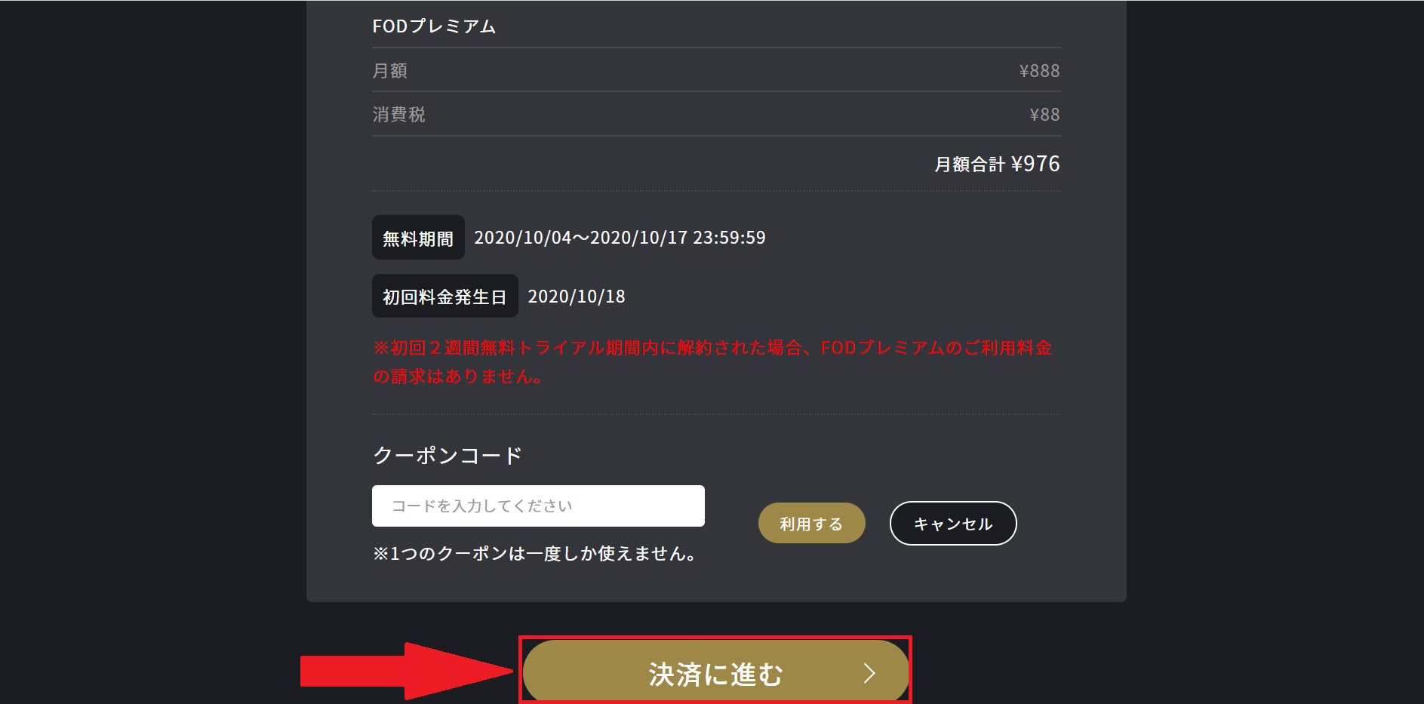Image resolution: width=1424 pixels, height=704 pixels.
Task: Click the 月額合計 ¥976 total
Action: [997, 164]
